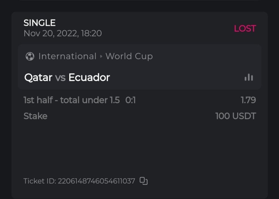
Task: Click the 1.79 odds value
Action: click(248, 100)
